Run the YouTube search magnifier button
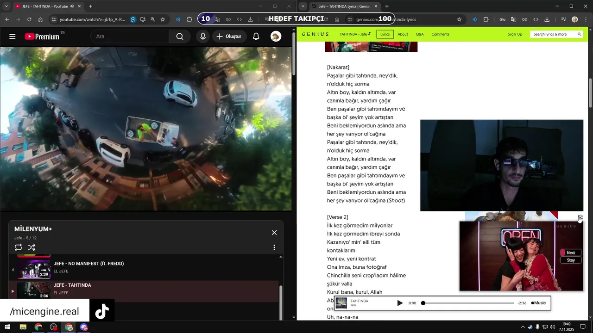The height and width of the screenshot is (333, 593). click(x=180, y=37)
